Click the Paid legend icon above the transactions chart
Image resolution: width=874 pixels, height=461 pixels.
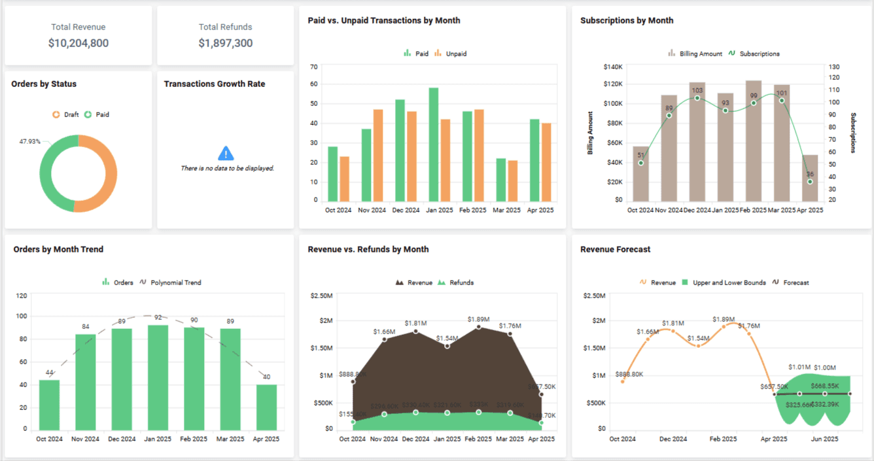(406, 54)
